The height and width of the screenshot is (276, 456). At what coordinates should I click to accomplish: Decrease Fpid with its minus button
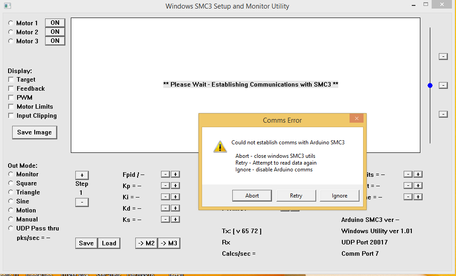[x=166, y=174]
